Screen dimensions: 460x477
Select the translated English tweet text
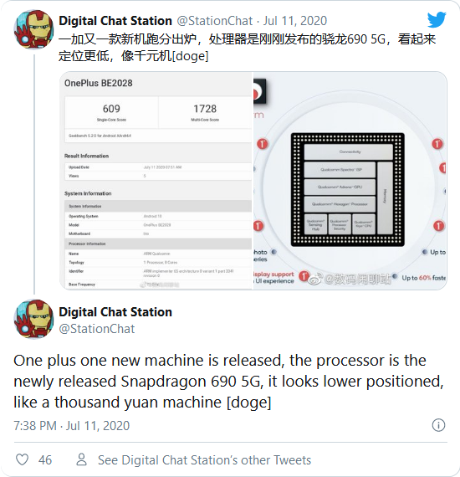pyautogui.click(x=228, y=382)
